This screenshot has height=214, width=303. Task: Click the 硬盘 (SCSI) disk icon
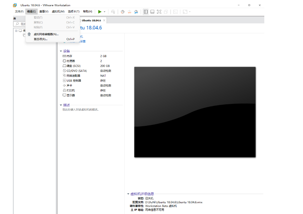(x=64, y=66)
